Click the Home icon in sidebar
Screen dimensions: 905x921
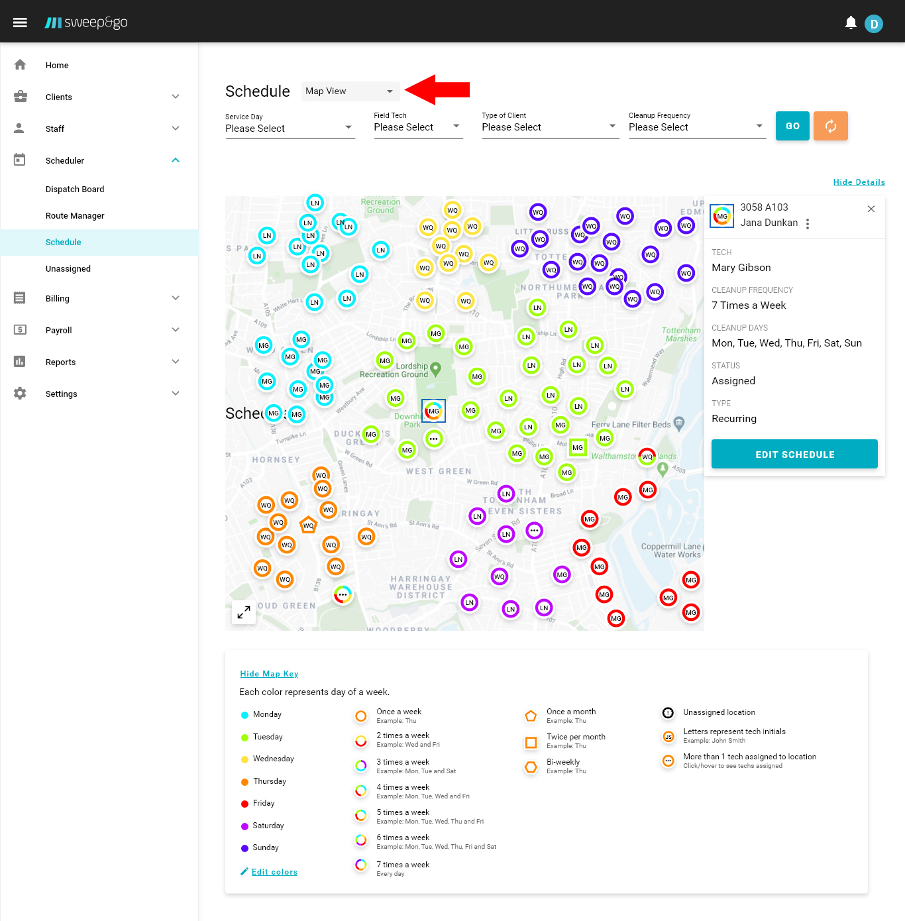click(x=20, y=65)
